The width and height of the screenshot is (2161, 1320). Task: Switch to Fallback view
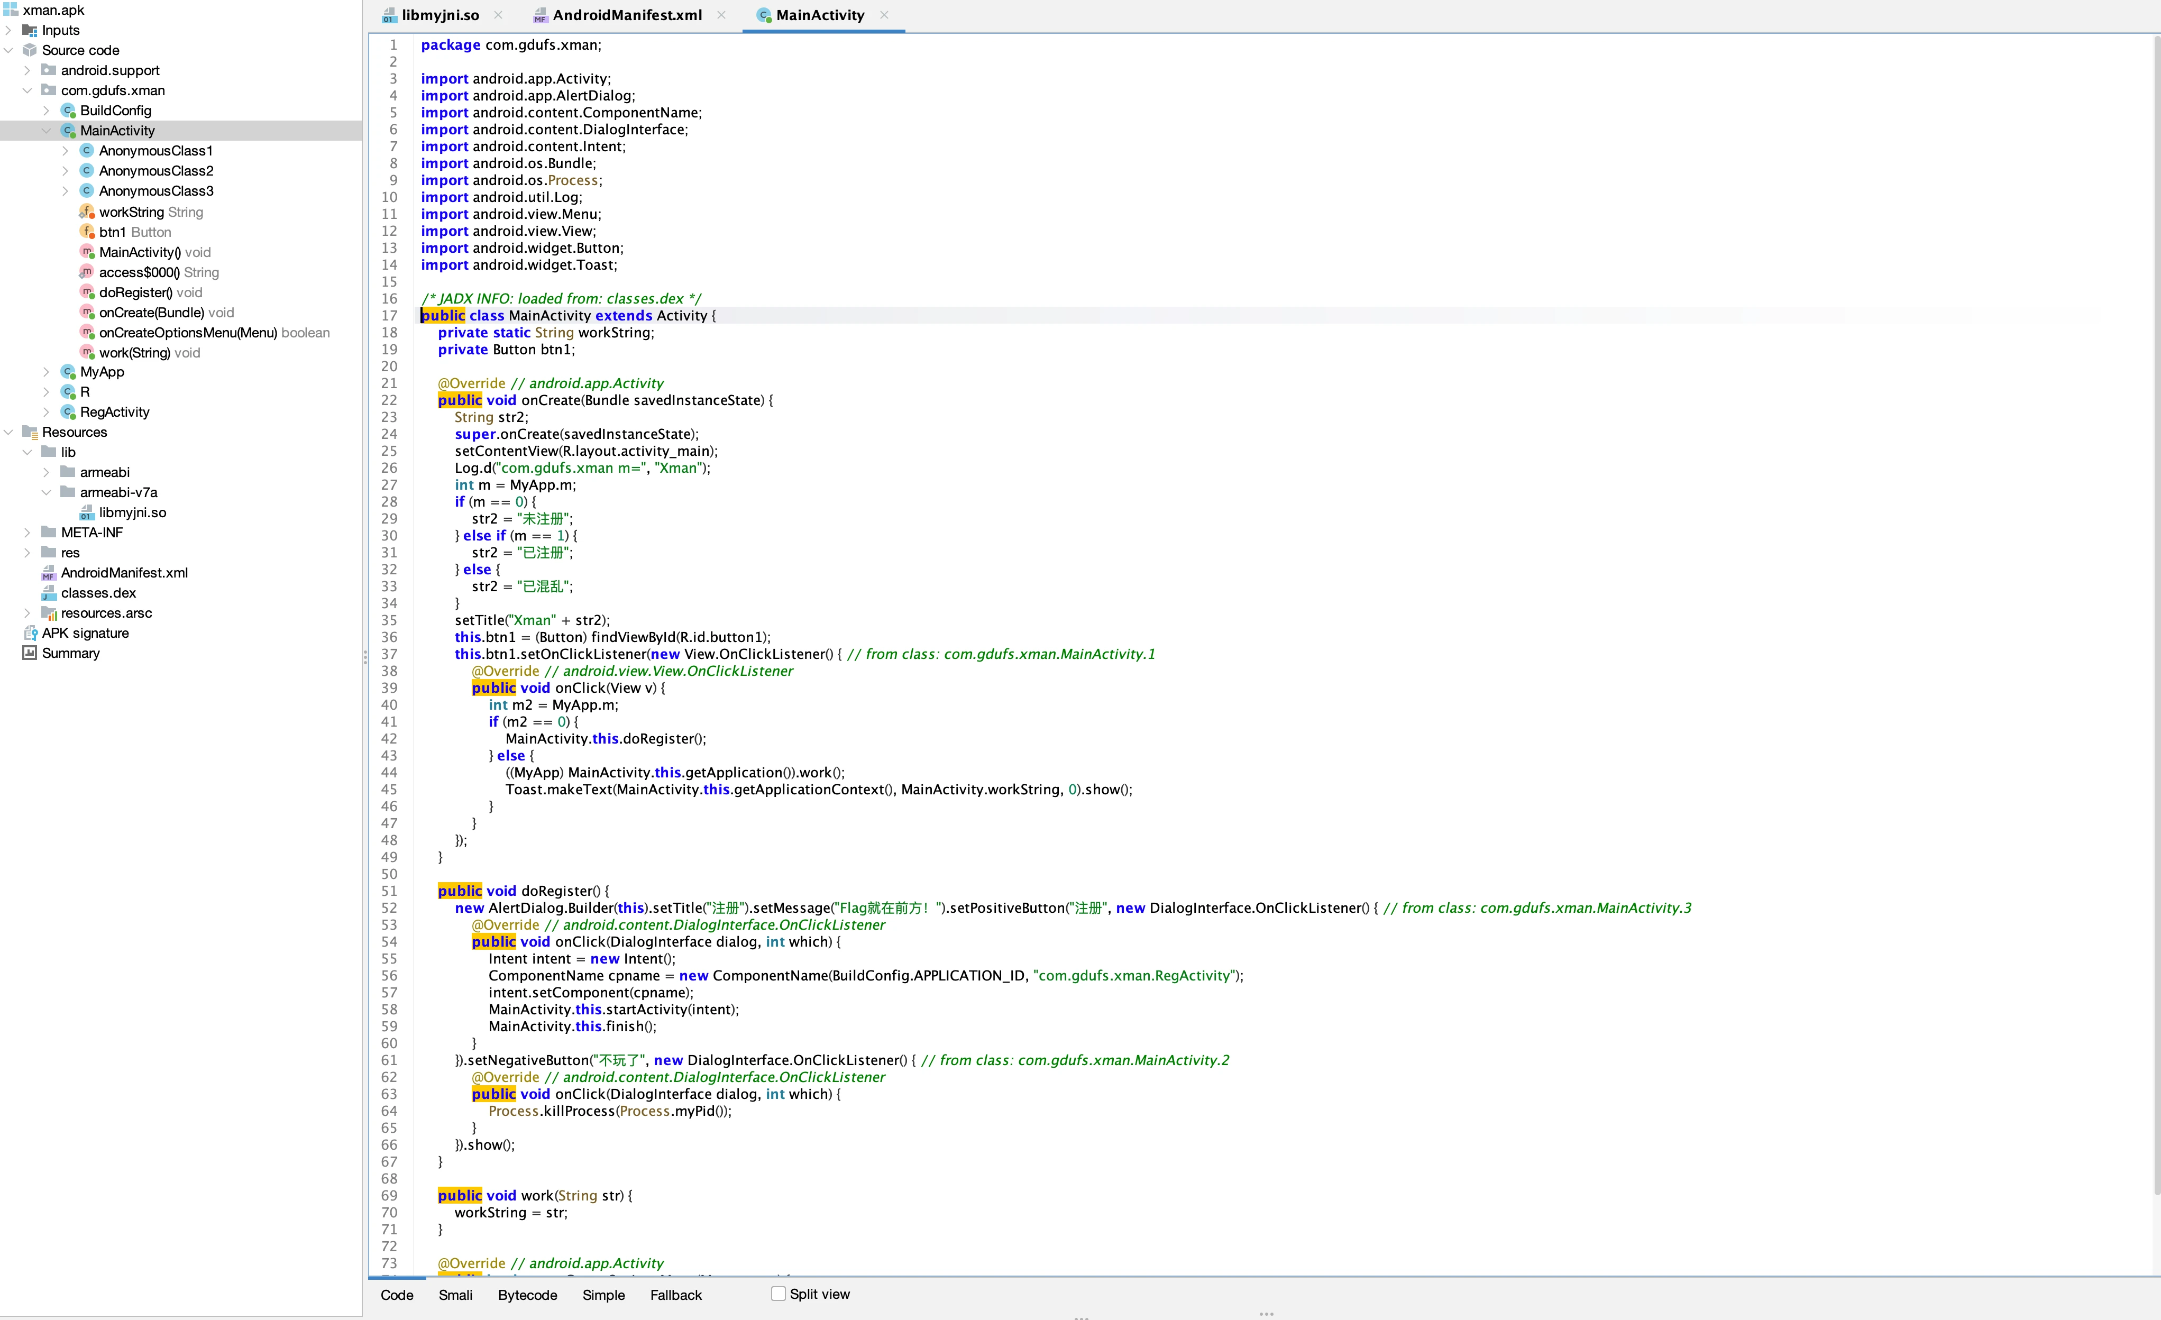click(x=675, y=1296)
